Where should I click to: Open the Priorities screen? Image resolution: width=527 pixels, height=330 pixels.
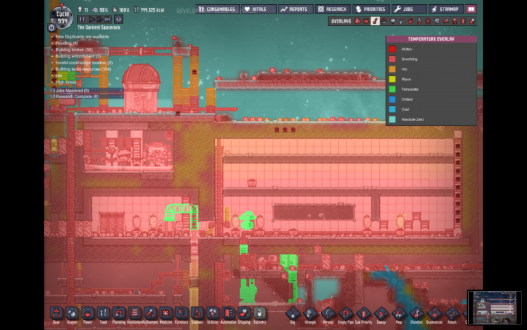tap(371, 9)
